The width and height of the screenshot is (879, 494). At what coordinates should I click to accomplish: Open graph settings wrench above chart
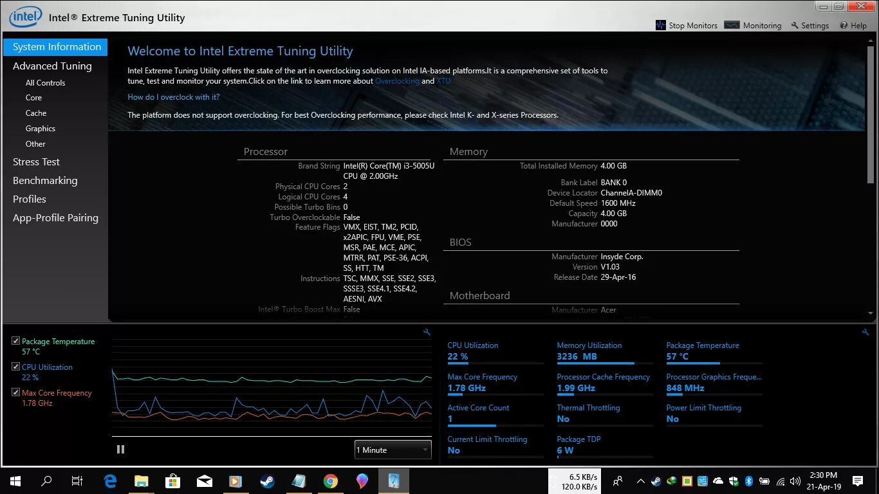[427, 332]
